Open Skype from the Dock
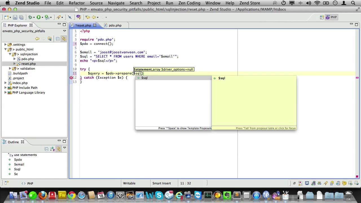Image resolution: width=361 pixels, height=203 pixels. [159, 195]
